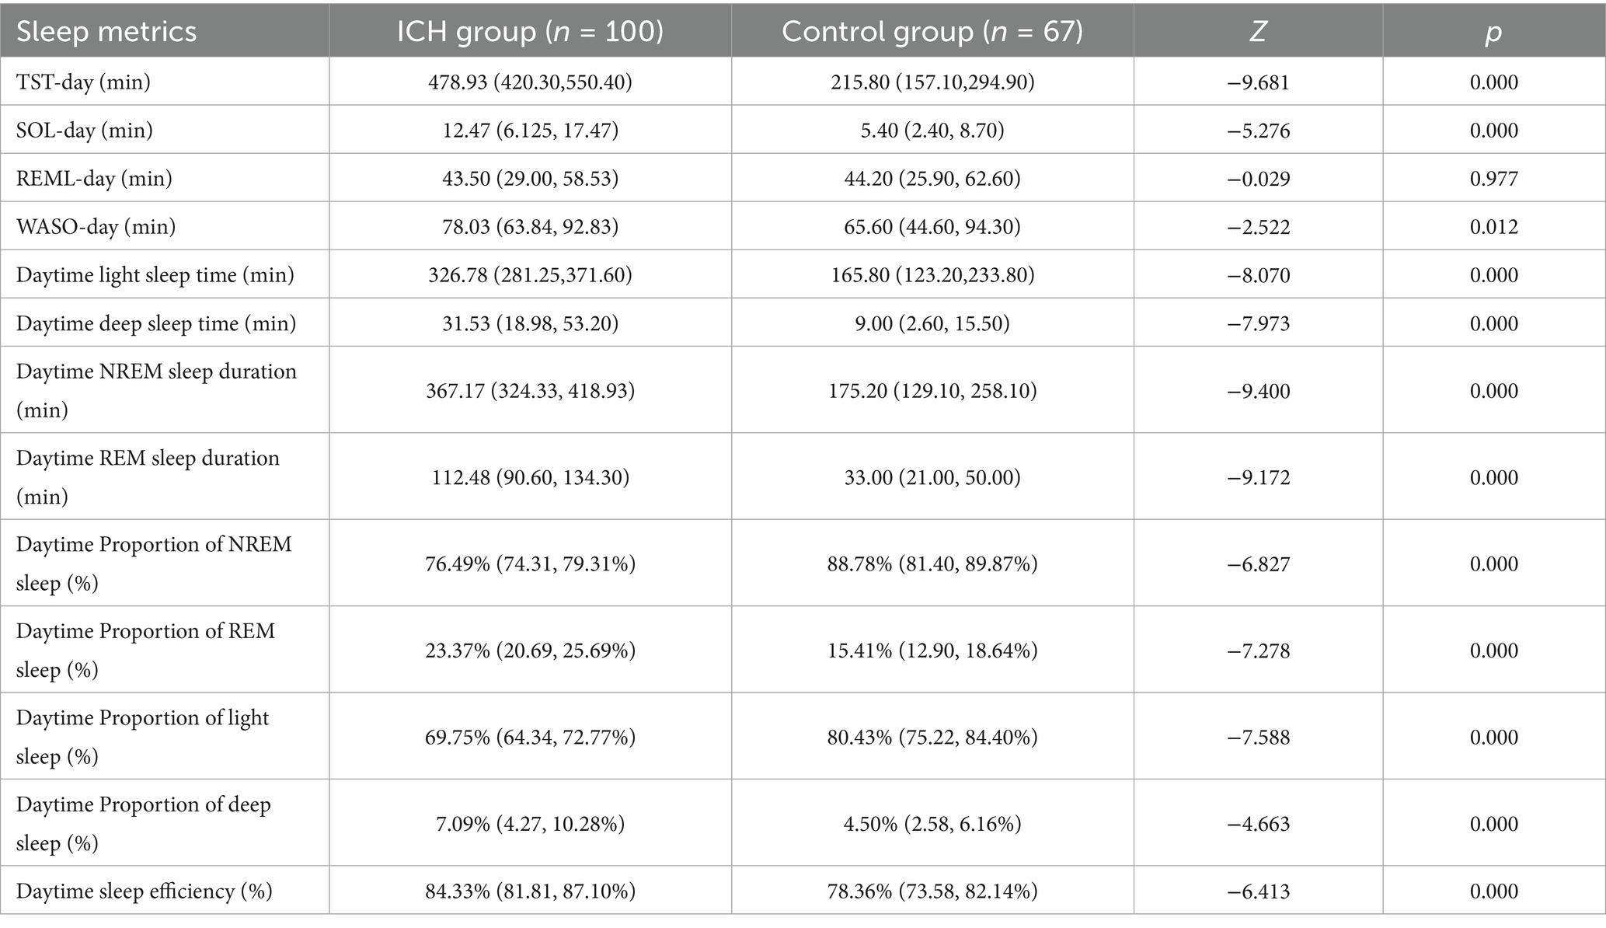Select the SOL-day (min) row label
This screenshot has height=928, width=1606.
[x=84, y=130]
